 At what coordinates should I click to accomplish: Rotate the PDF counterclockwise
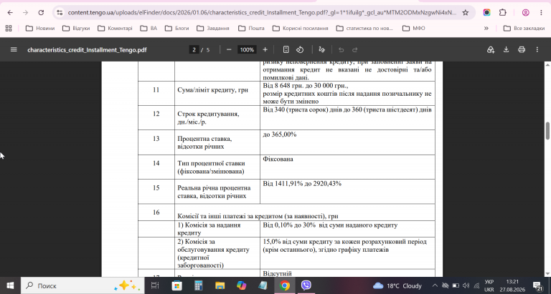[300, 50]
